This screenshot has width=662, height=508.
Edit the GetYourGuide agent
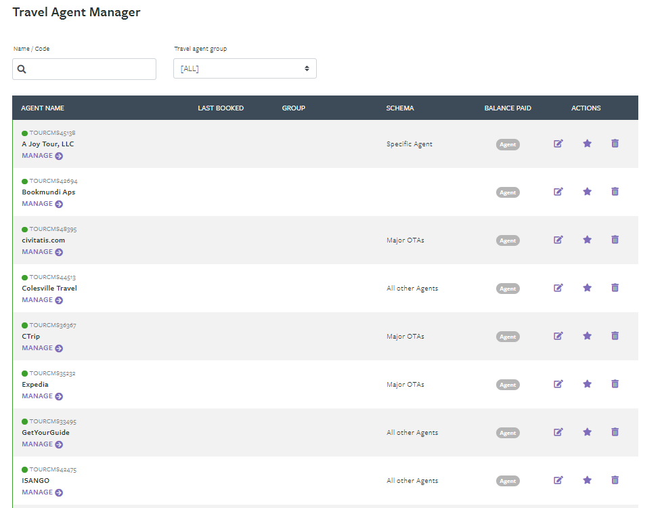[558, 432]
